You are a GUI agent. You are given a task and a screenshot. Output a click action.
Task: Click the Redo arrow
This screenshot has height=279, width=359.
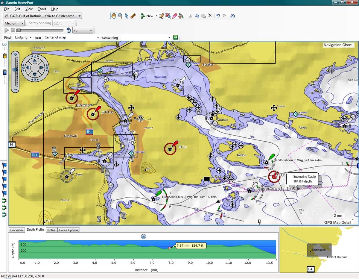coord(224,16)
